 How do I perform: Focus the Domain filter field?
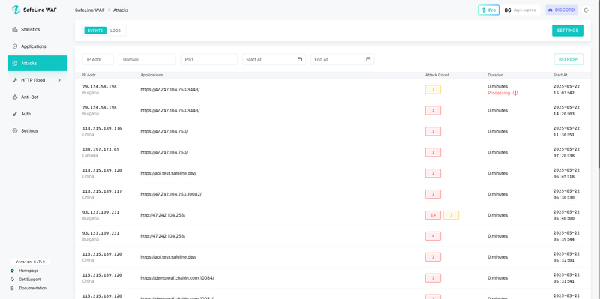147,59
